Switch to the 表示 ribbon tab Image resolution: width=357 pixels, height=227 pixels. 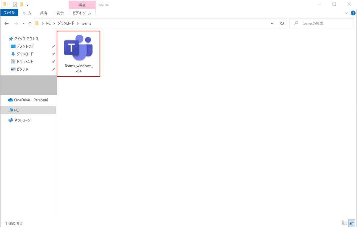(x=60, y=13)
